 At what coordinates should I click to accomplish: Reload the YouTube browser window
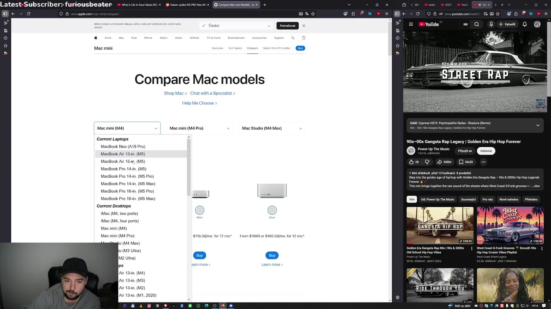pos(418,14)
